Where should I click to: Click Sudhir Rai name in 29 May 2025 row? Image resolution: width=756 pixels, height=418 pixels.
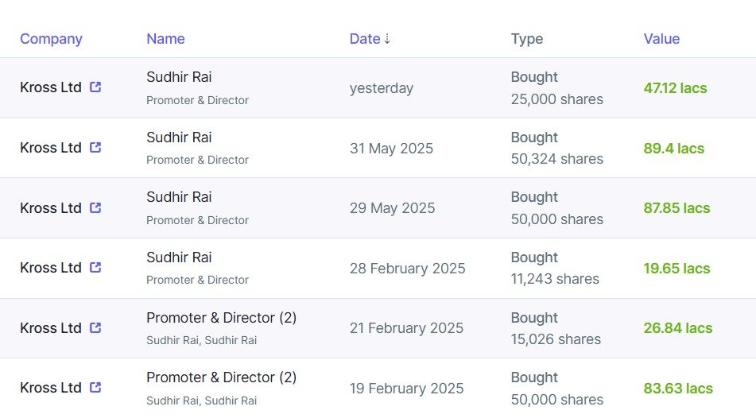179,197
